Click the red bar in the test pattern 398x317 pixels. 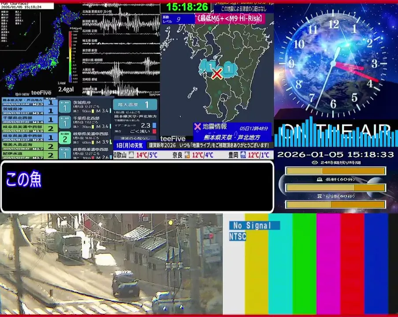pyautogui.click(x=352, y=264)
